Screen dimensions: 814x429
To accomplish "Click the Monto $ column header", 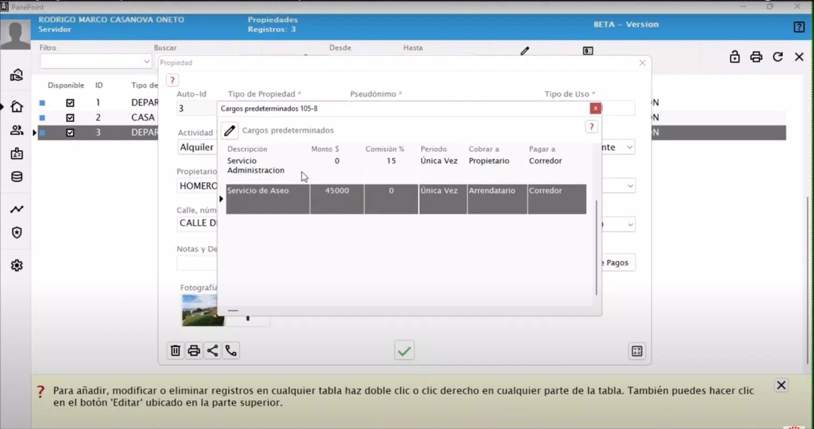I will click(325, 149).
